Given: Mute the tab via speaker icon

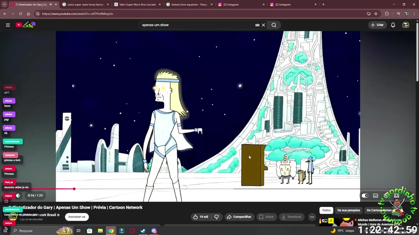Looking at the screenshot, I should tap(50, 5).
